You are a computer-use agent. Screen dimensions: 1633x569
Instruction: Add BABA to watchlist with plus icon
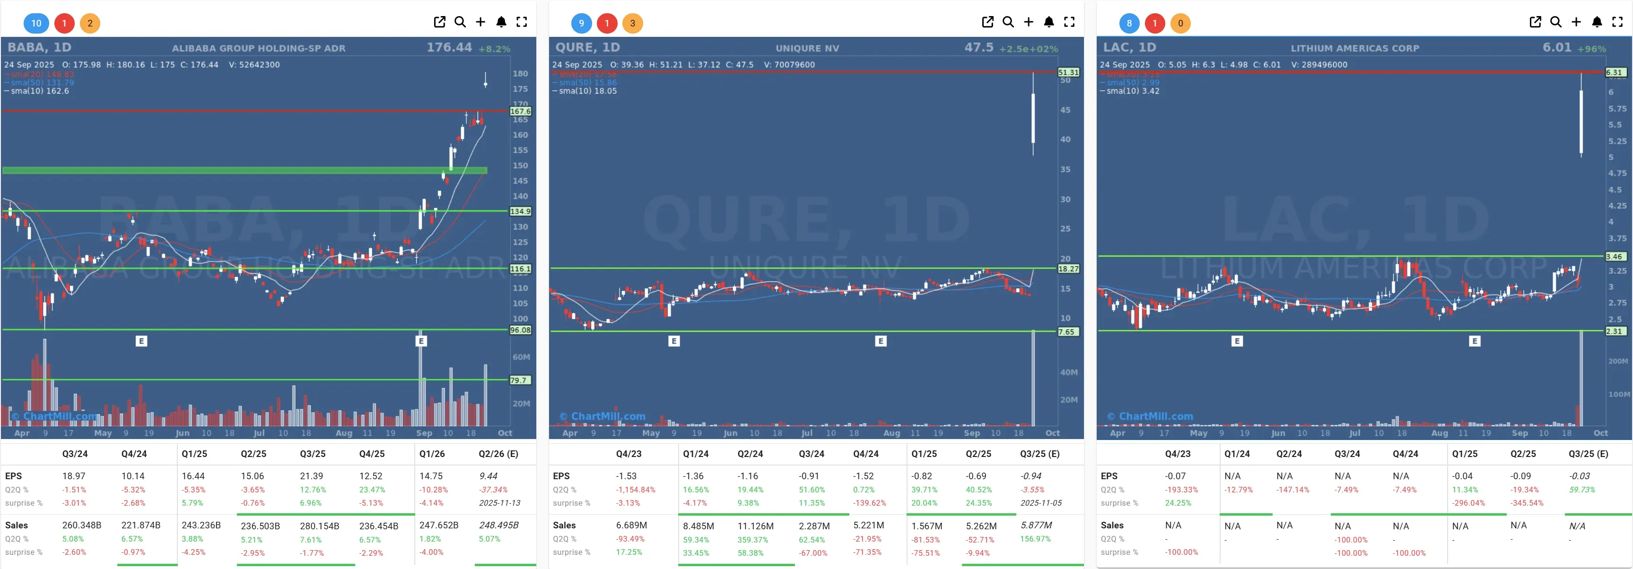[x=480, y=22]
